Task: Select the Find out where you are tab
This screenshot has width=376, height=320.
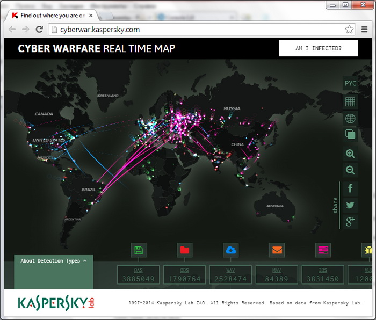Action: point(50,16)
